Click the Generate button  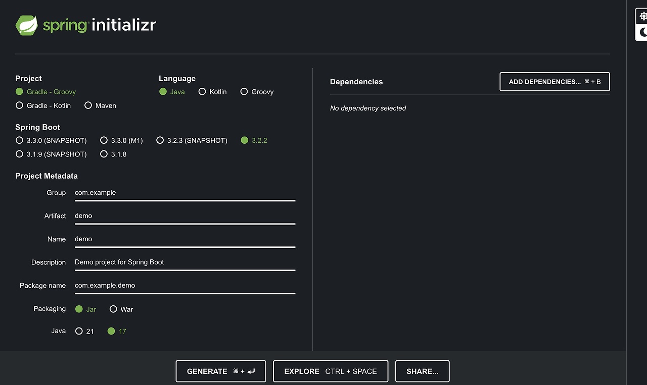click(221, 371)
